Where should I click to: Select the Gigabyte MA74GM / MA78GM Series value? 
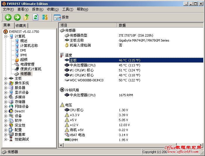pyautogui.click(x=144, y=40)
